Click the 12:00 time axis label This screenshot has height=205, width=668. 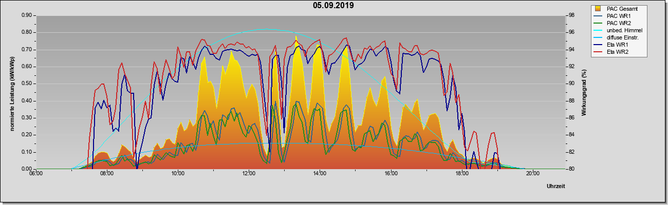(x=249, y=173)
